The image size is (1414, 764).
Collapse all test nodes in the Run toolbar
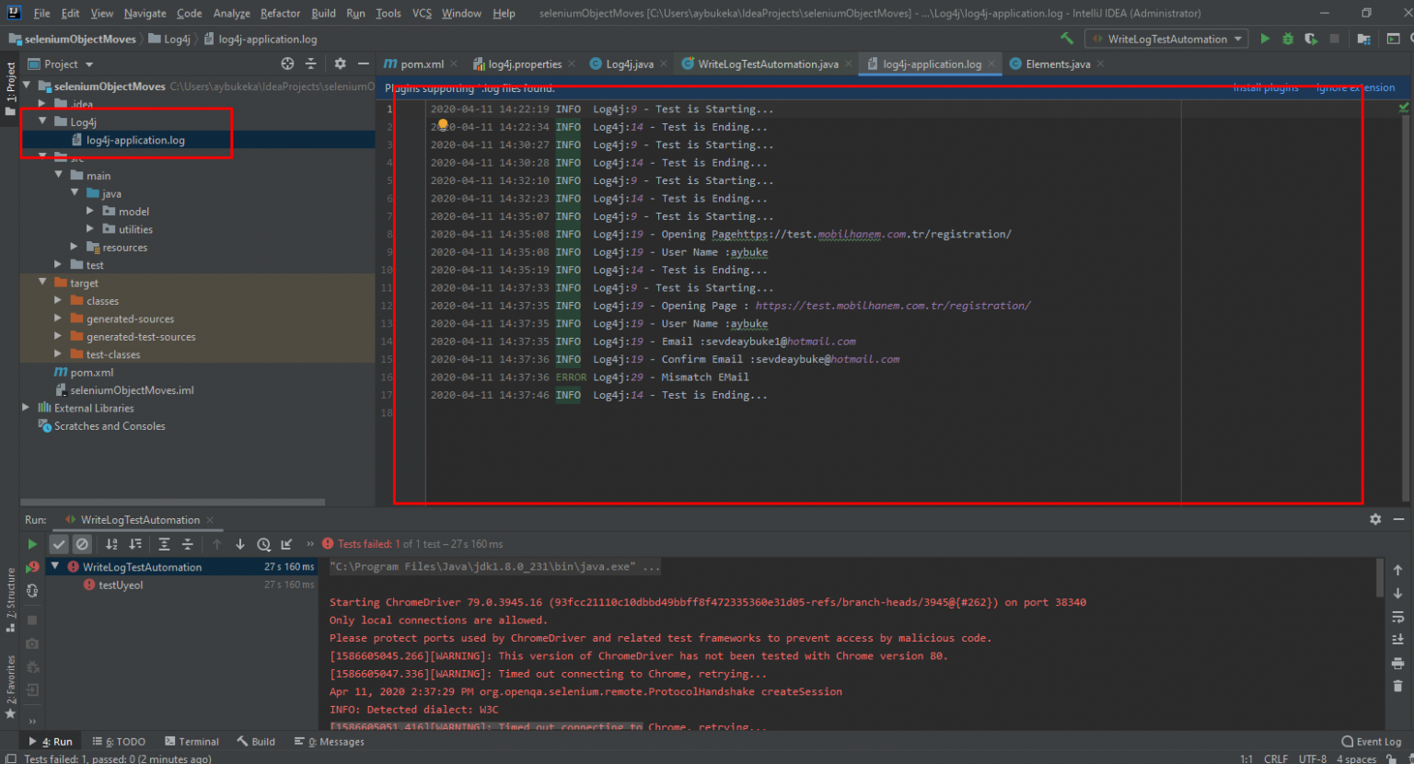pos(188,544)
